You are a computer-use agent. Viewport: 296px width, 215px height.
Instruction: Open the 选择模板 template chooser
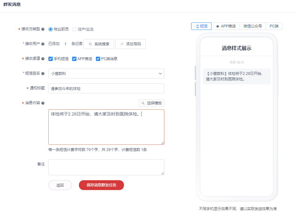pos(152,103)
